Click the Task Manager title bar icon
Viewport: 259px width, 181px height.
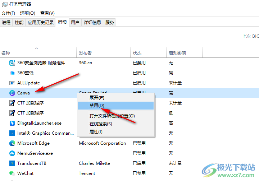(4, 4)
